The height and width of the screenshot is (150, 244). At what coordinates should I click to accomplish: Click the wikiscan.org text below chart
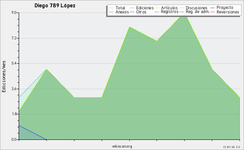coord(122,146)
